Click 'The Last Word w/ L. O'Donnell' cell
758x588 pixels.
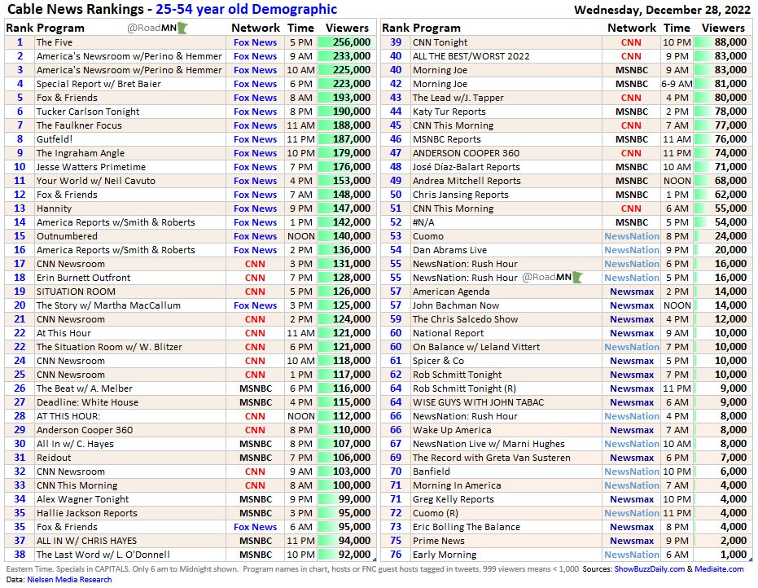click(x=130, y=555)
